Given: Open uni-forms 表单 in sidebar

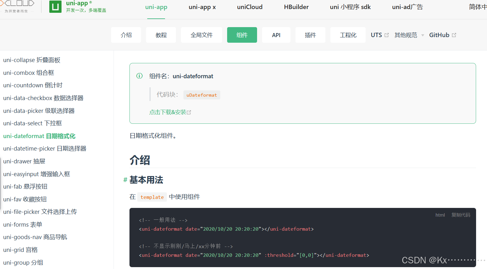Looking at the screenshot, I should point(23,224).
